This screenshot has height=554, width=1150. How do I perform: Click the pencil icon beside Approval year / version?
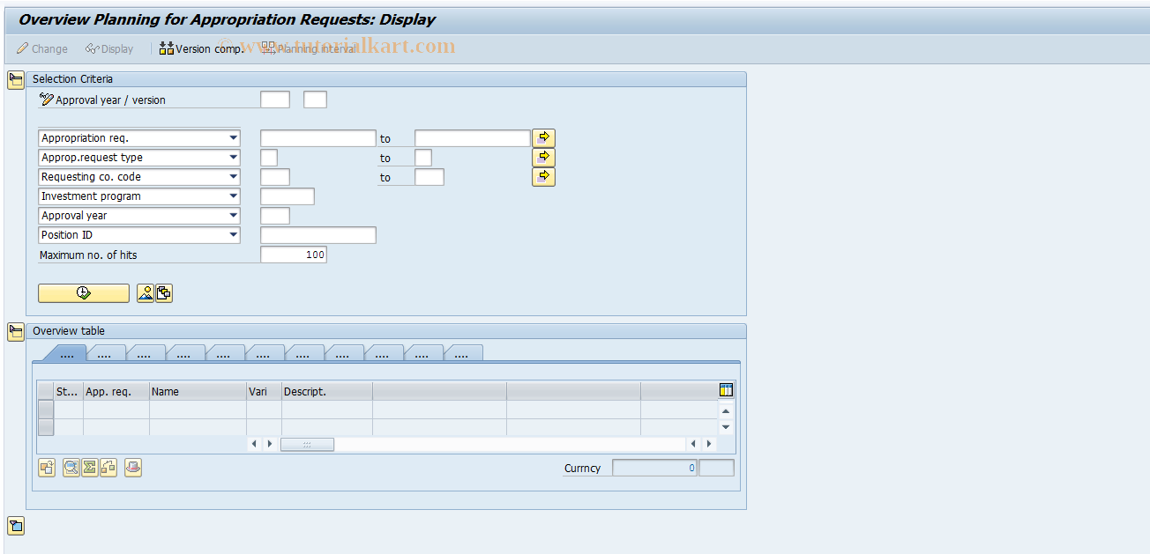pyautogui.click(x=47, y=100)
